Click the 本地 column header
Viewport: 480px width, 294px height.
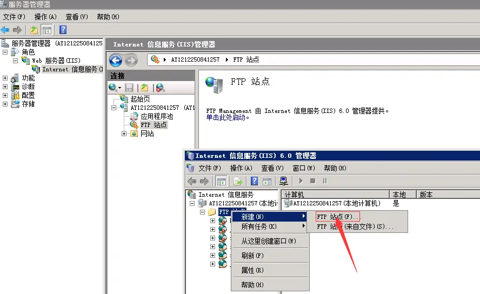coord(403,195)
